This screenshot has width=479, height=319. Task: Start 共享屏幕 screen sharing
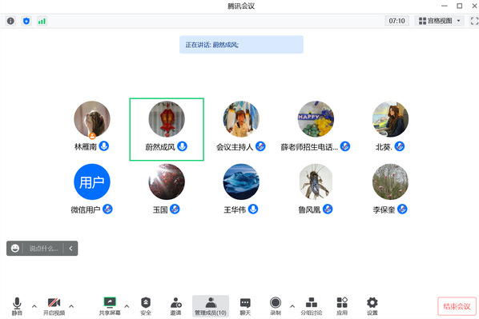tap(110, 306)
